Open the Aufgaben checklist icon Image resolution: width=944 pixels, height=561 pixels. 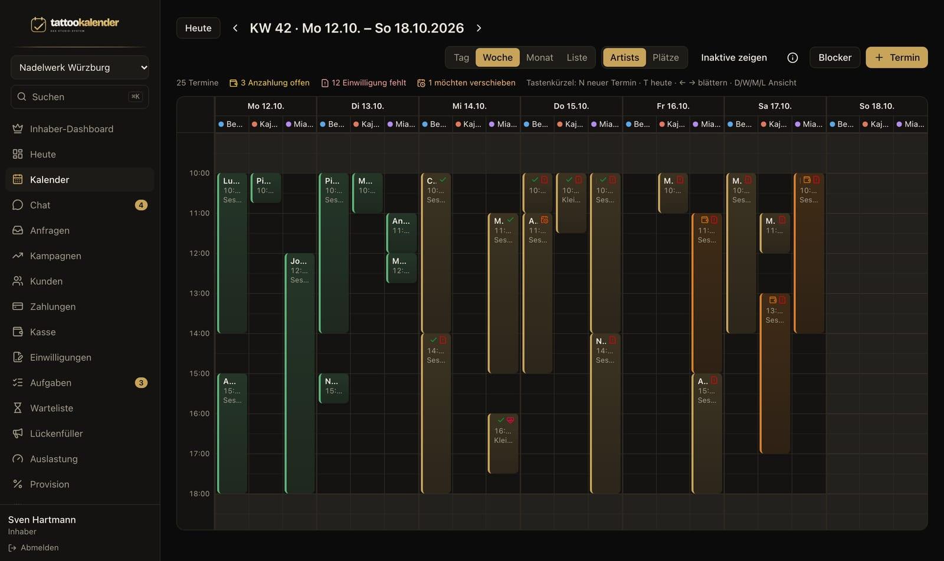[18, 382]
